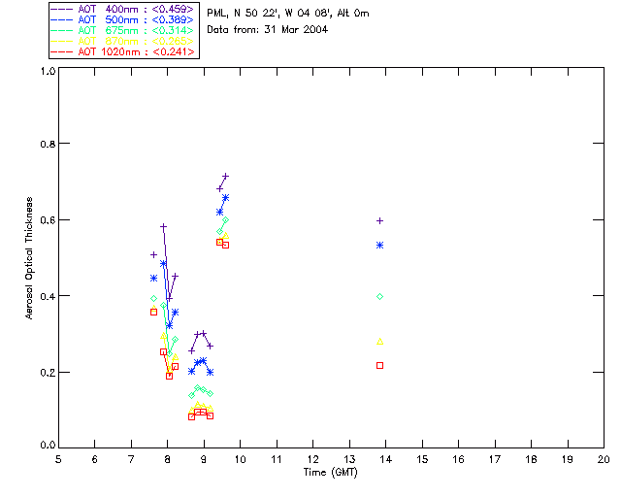Viewport: 621px width, 497px height.
Task: Click the 'Aerosol Optical Thickness' axis title
Action: tap(29, 258)
